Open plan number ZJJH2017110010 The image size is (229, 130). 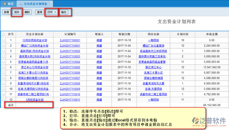click(70, 94)
